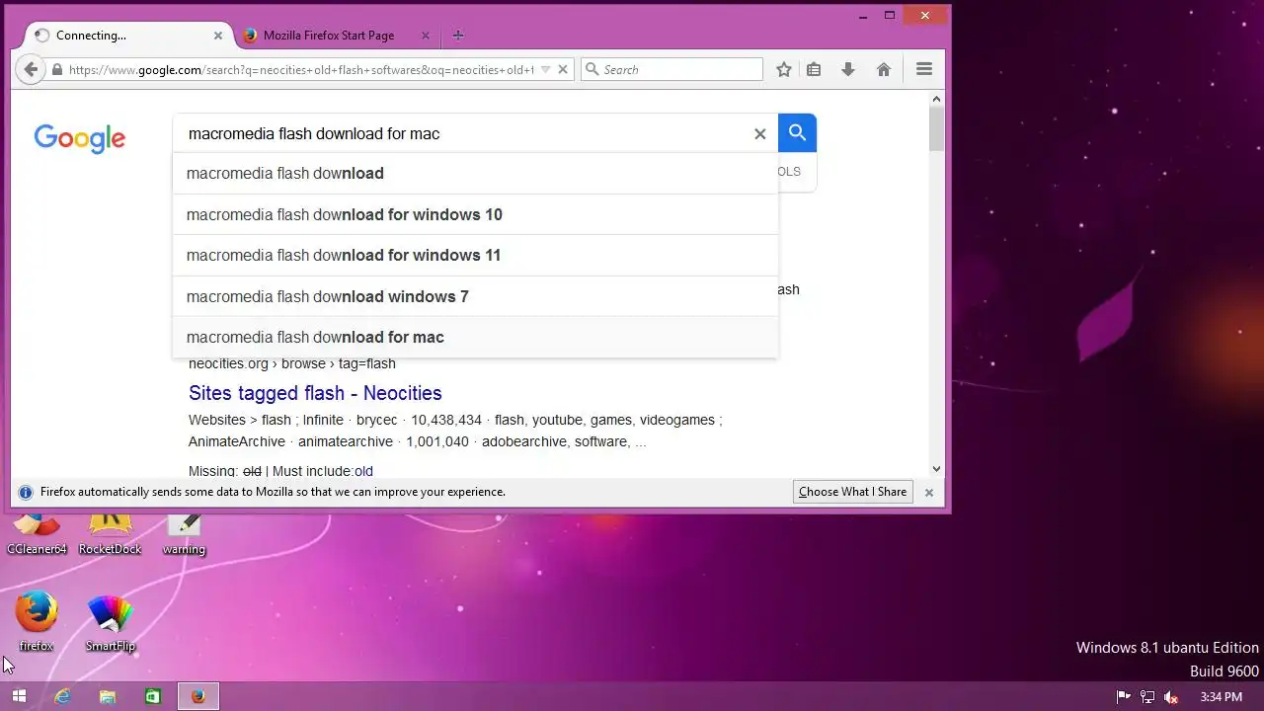Close the Mozilla Firefox Start Page tab
Screen dimensions: 1264x711
pyautogui.click(x=426, y=36)
